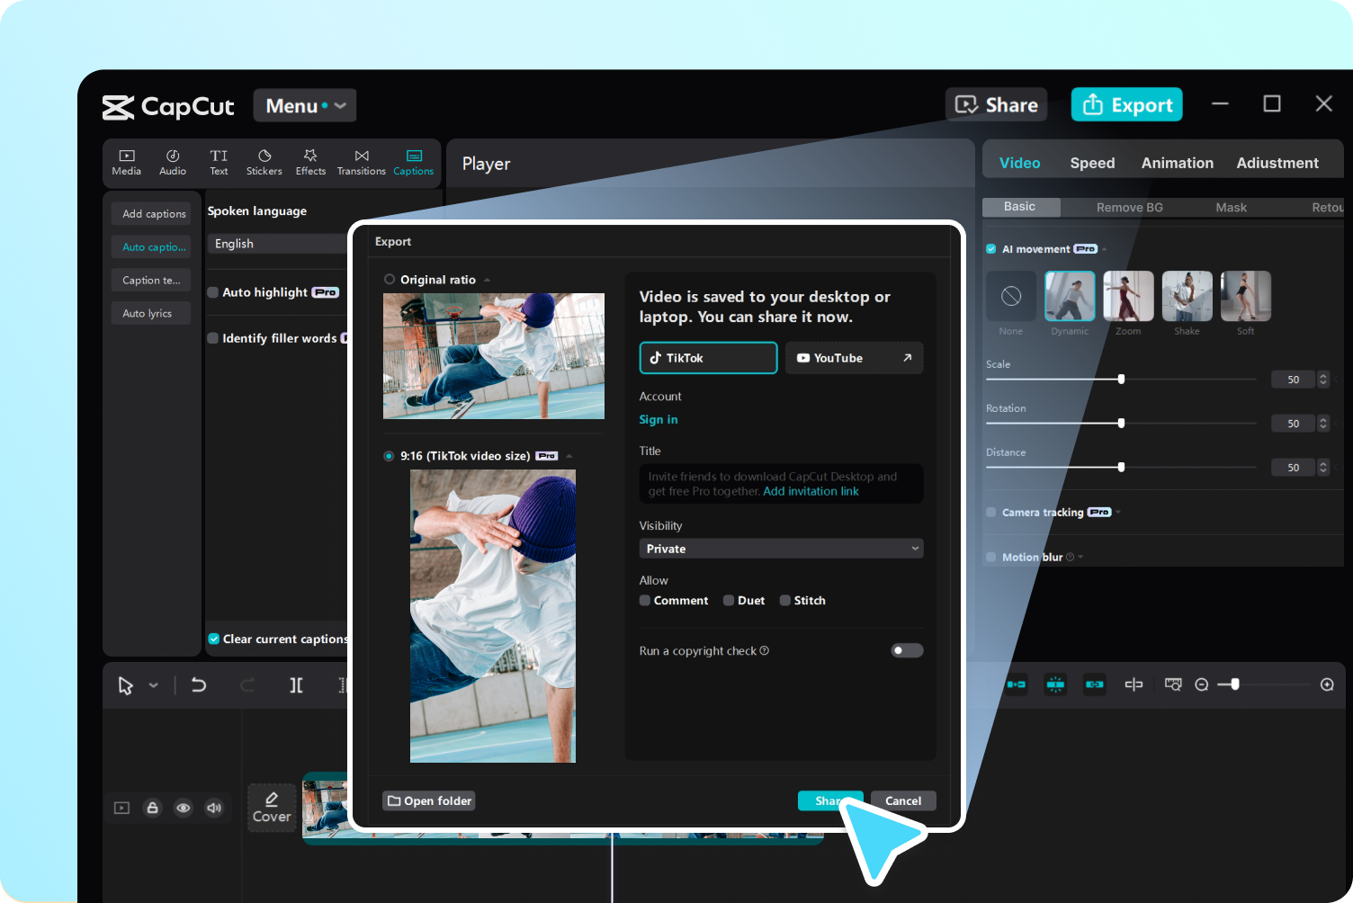Open the Stickers panel
Image resolution: width=1353 pixels, height=903 pixels.
coord(264,163)
